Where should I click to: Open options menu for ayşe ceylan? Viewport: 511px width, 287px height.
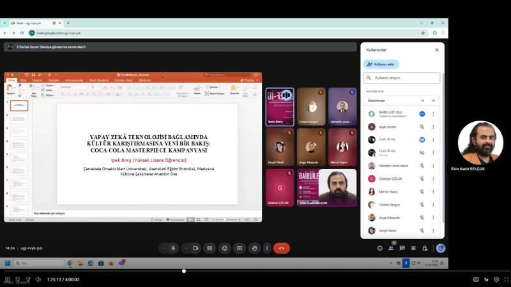pos(433,127)
